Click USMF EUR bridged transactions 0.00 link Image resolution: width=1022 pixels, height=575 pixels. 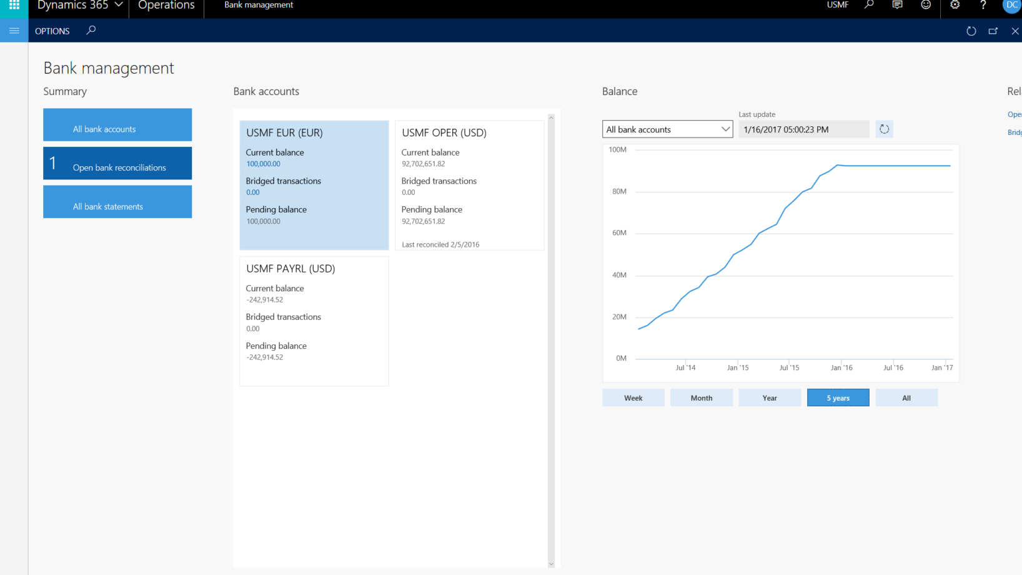tap(253, 192)
